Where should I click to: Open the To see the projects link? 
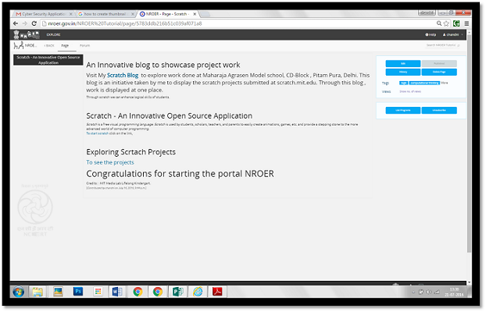pos(110,162)
